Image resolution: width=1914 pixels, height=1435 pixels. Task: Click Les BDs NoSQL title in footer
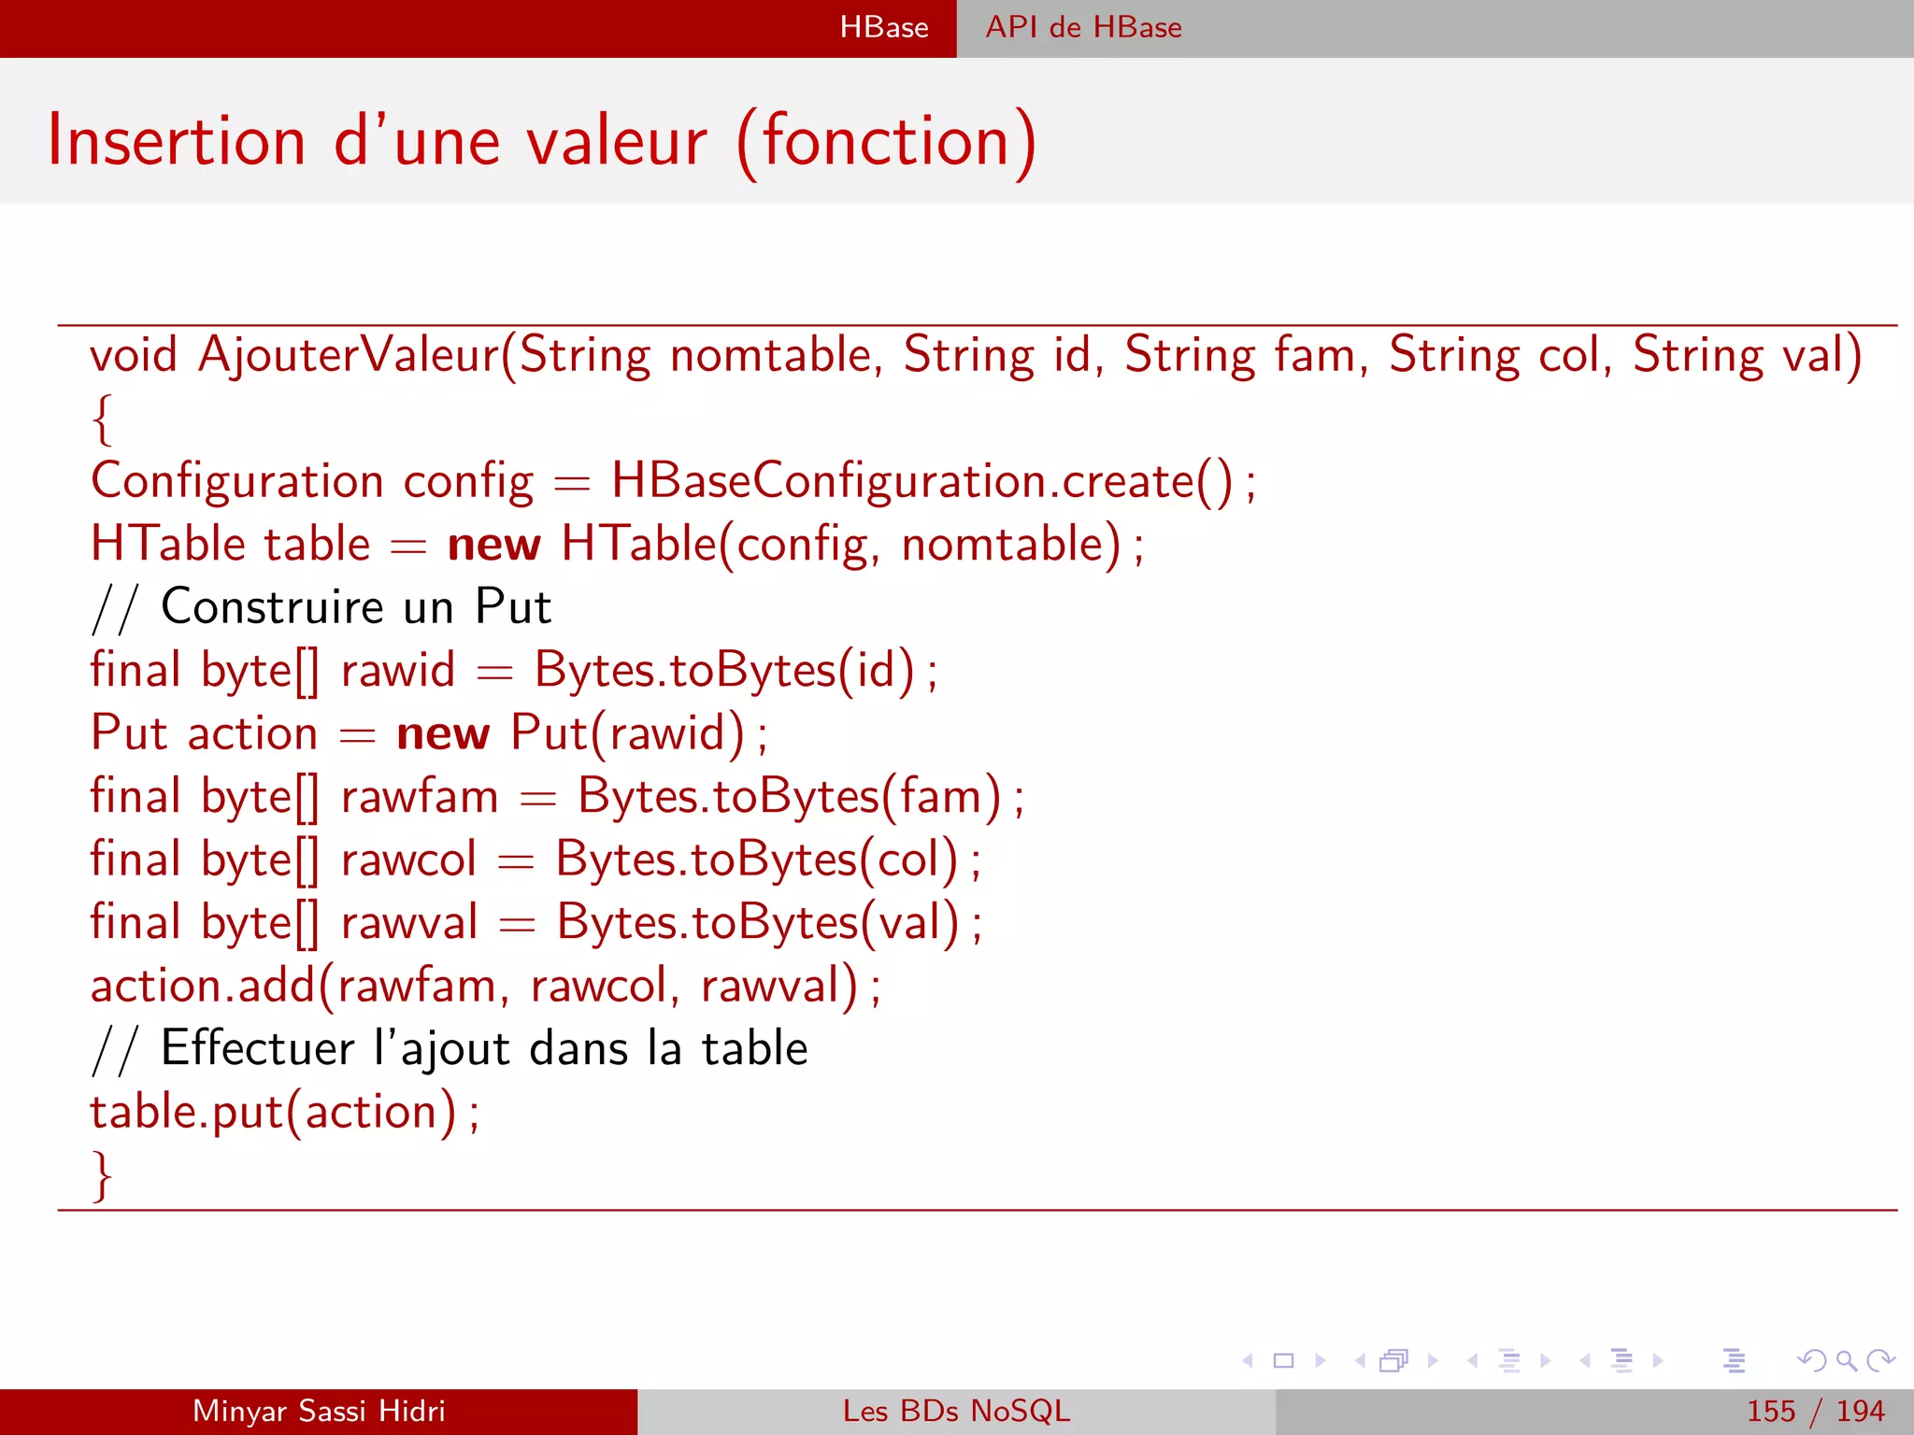(x=957, y=1411)
